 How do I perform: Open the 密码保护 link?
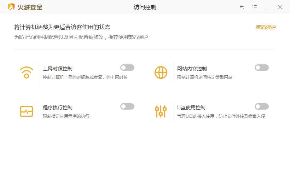click(x=266, y=27)
